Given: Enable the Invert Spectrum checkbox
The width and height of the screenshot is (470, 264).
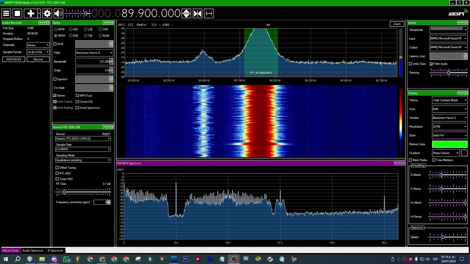Looking at the screenshot, I should [x=77, y=108].
